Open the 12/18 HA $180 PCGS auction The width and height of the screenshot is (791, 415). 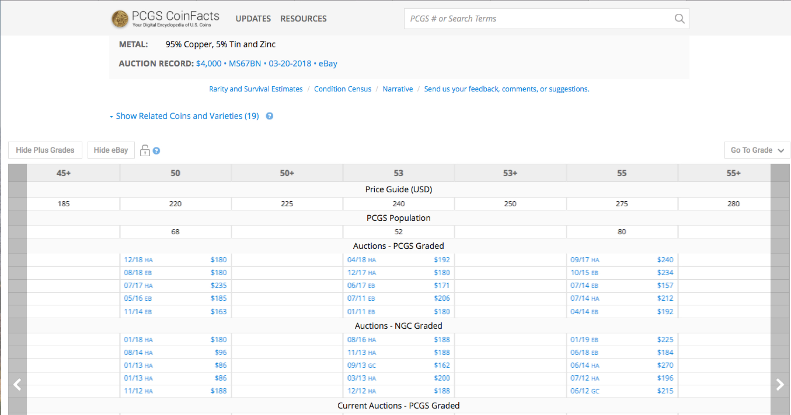175,260
